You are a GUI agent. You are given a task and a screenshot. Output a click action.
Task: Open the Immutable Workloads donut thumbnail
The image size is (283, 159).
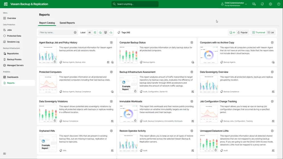(x=128, y=114)
